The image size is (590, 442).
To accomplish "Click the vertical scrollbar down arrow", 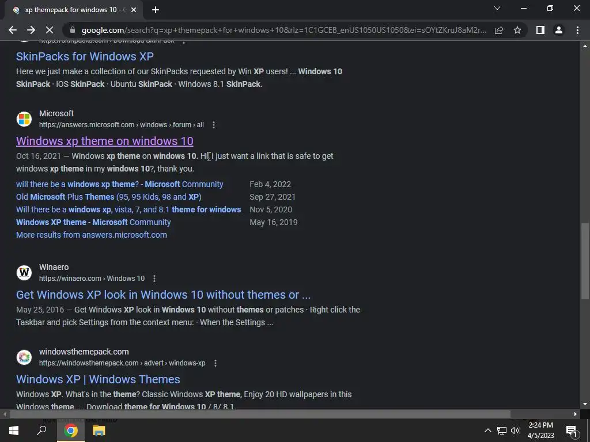I will click(585, 405).
